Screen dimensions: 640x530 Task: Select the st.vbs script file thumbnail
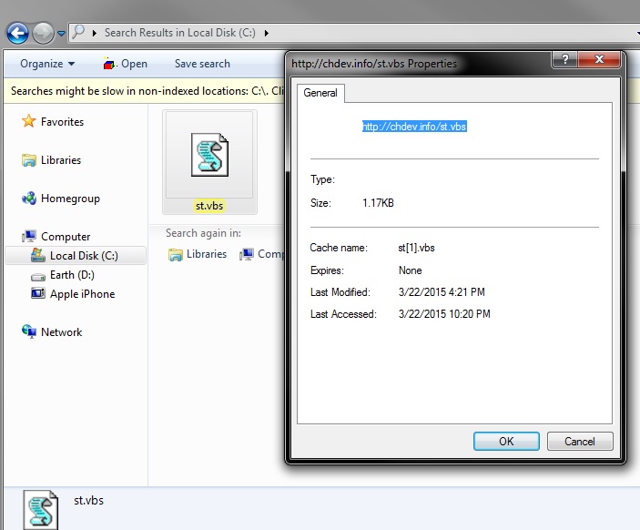tap(209, 155)
